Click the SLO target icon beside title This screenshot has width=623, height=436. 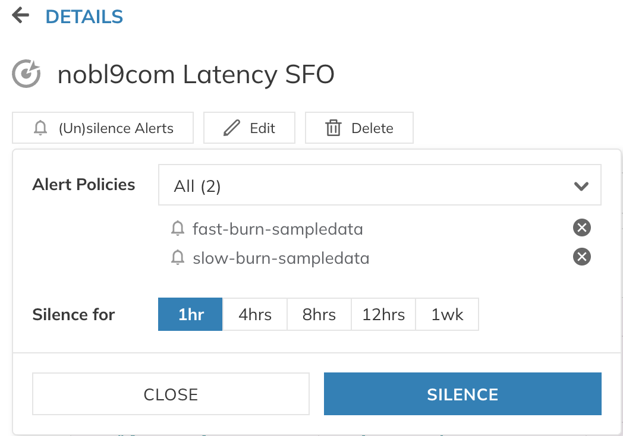click(27, 75)
